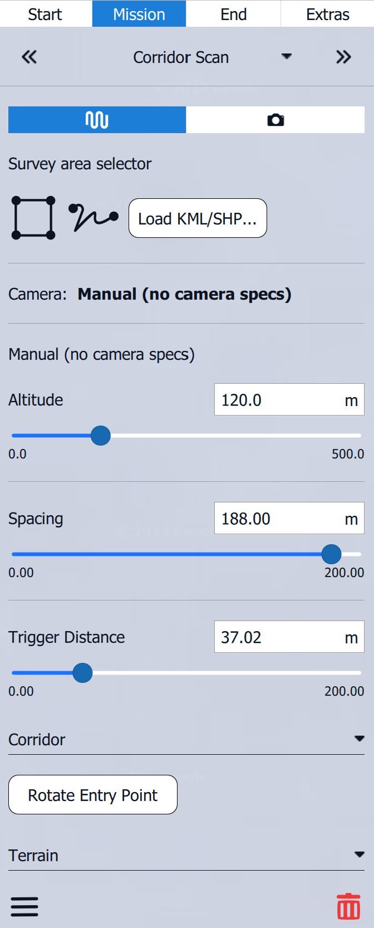Select the polygon survey area tool
This screenshot has height=928, width=374.
click(33, 218)
